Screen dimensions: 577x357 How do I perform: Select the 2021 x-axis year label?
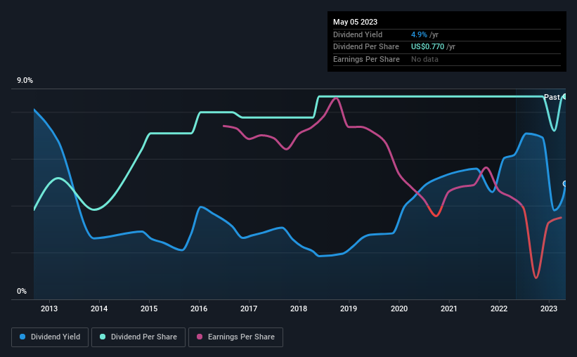coord(449,309)
